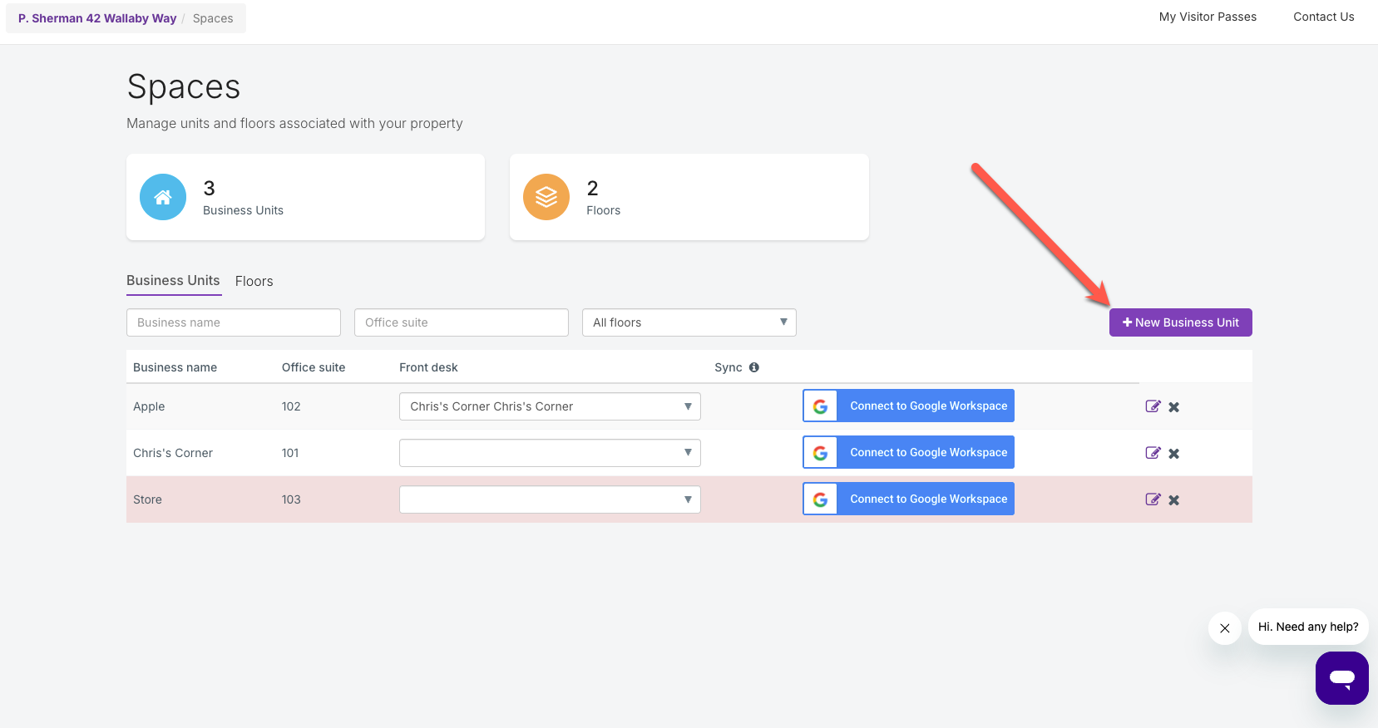Dismiss the "Need any help?" popup
Screen dimensions: 1378x728
click(x=1224, y=628)
